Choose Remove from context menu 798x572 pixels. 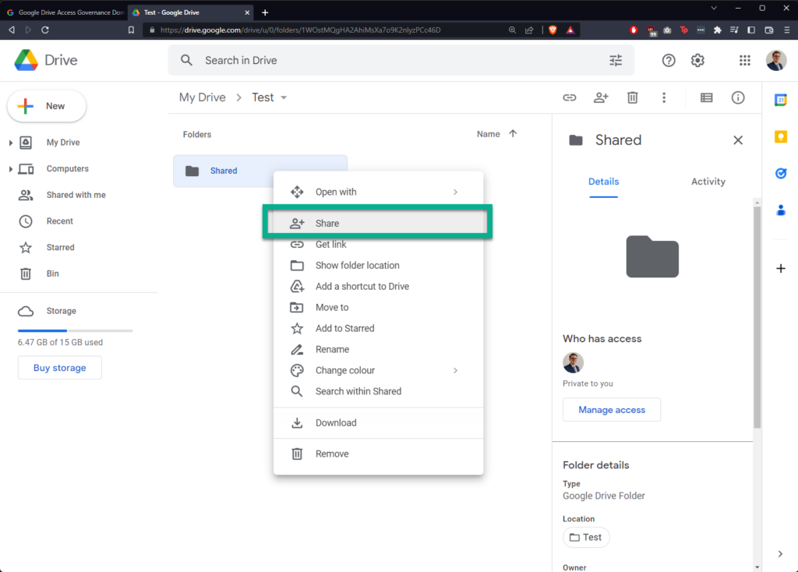pos(378,454)
